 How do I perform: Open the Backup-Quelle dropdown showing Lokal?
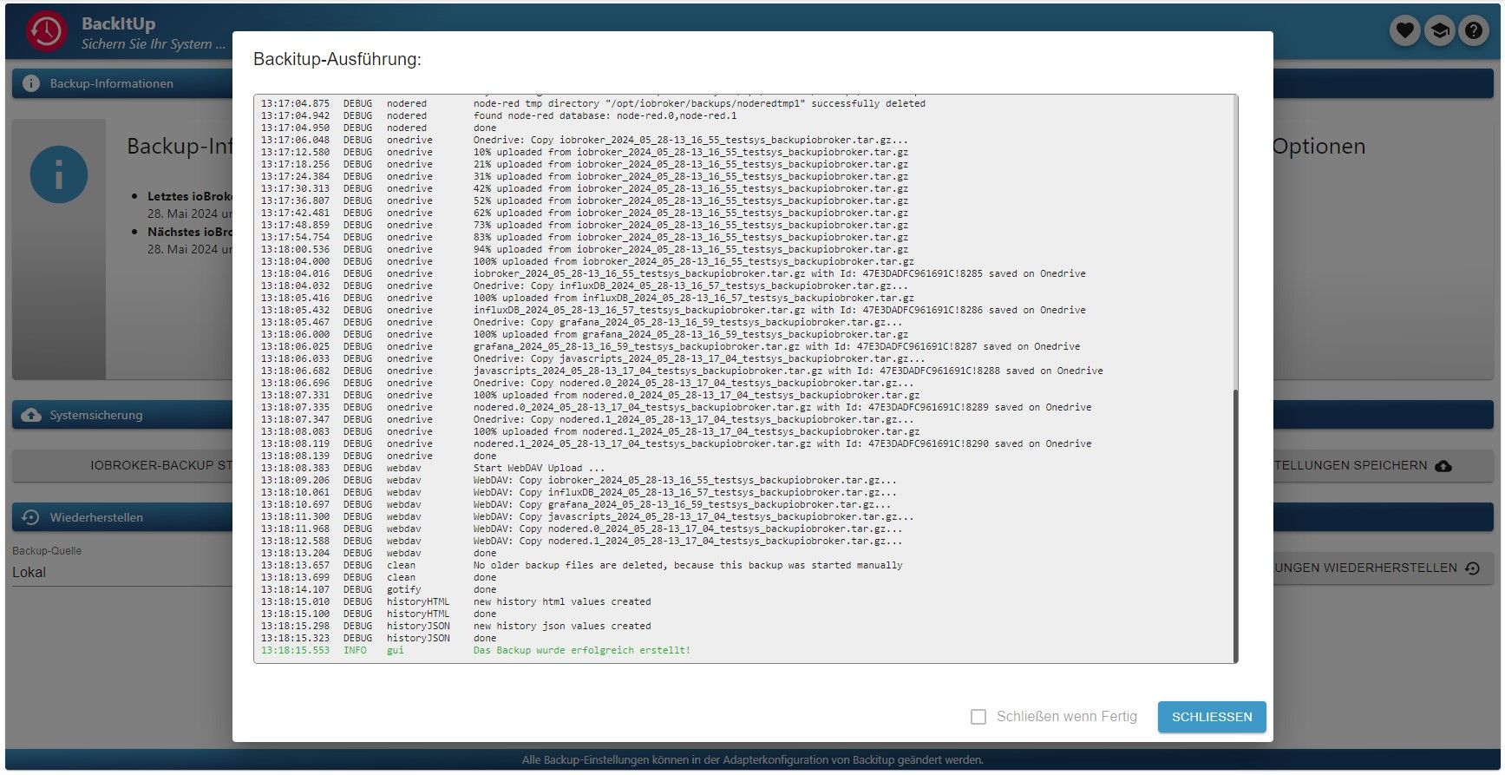pyautogui.click(x=122, y=572)
